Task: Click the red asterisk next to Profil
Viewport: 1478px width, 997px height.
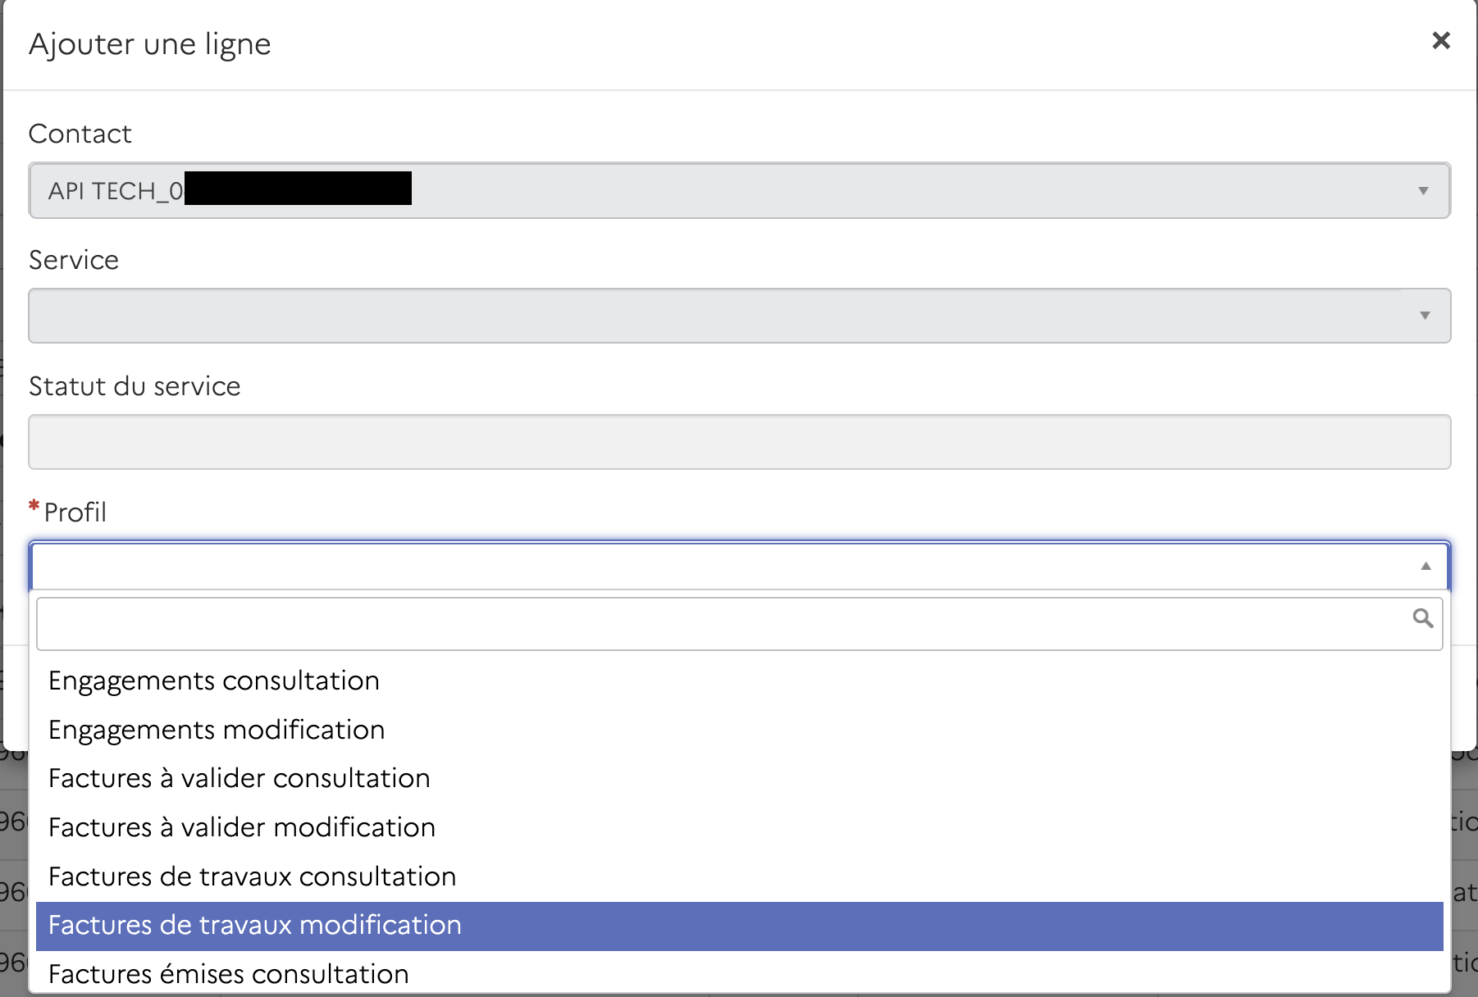Action: coord(33,507)
